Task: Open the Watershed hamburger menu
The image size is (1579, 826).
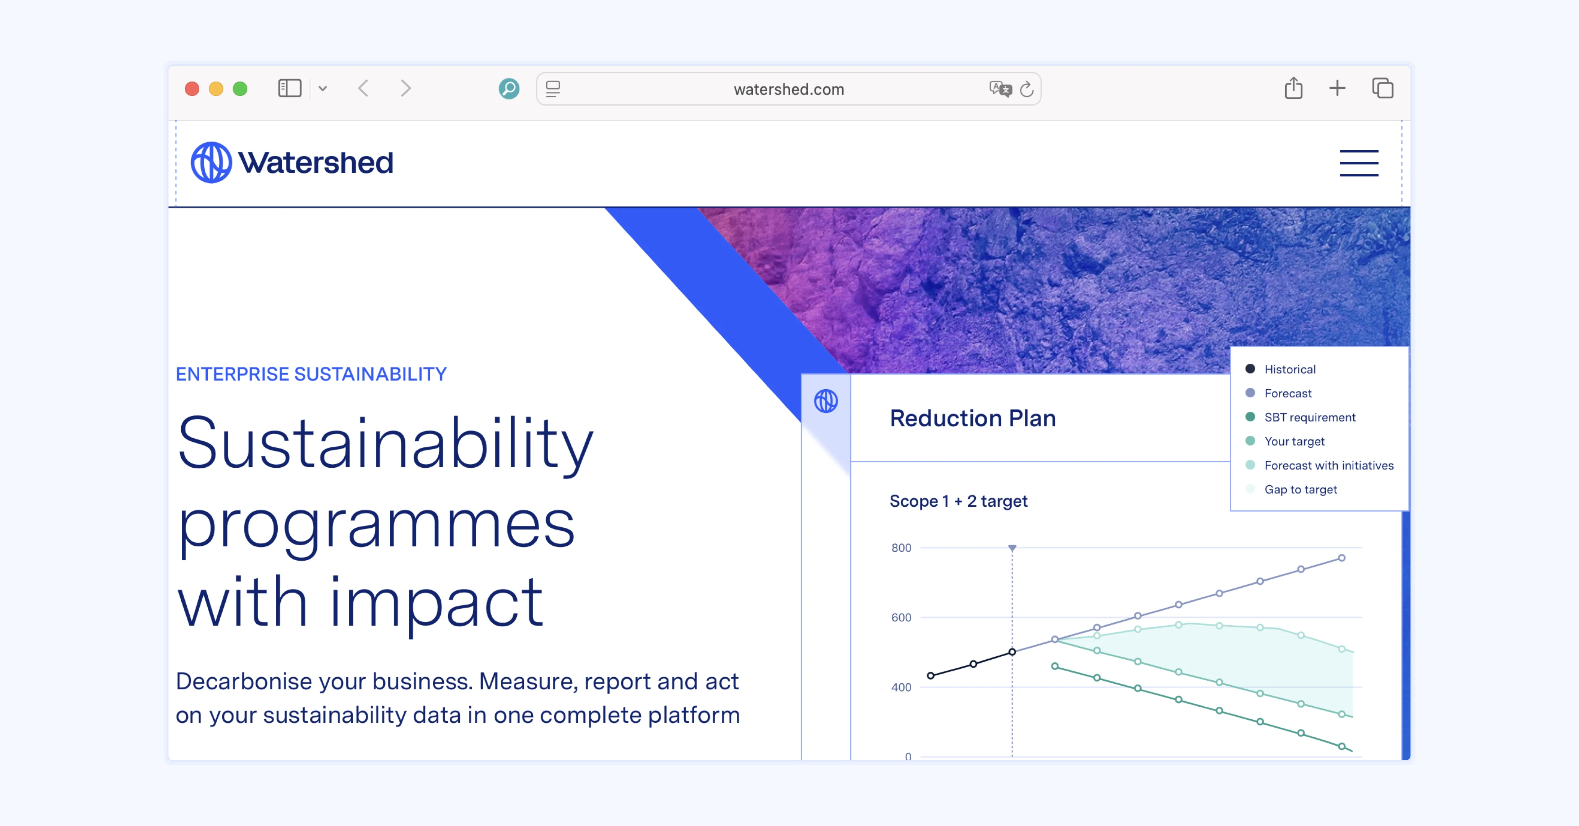Action: 1358,163
